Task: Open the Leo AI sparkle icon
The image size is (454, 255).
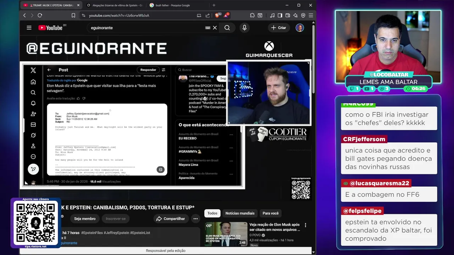Action: 295,15
